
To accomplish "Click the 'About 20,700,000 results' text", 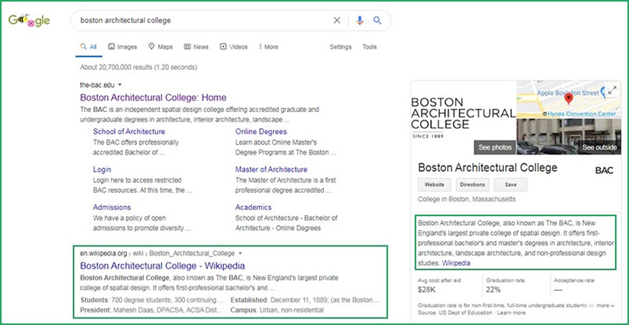I will click(138, 67).
